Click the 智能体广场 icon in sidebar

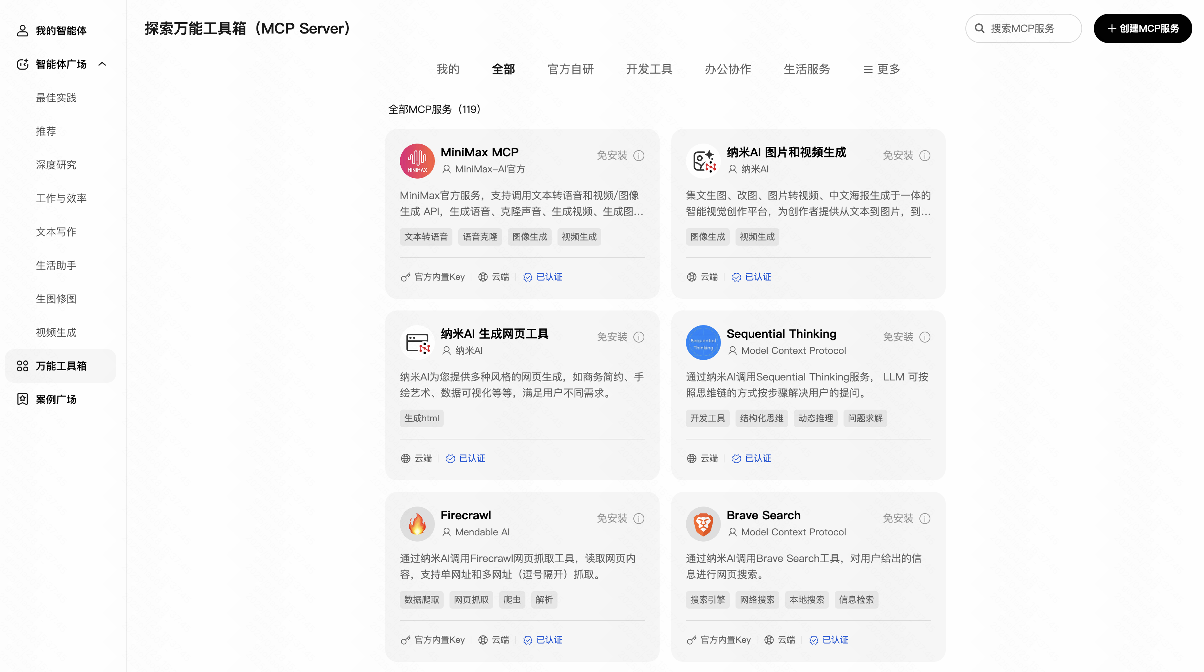(x=22, y=64)
